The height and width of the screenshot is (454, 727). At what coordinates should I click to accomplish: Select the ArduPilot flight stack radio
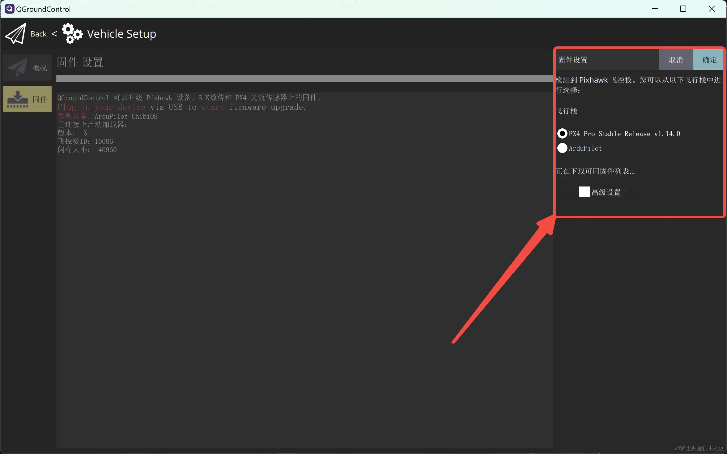pyautogui.click(x=562, y=148)
